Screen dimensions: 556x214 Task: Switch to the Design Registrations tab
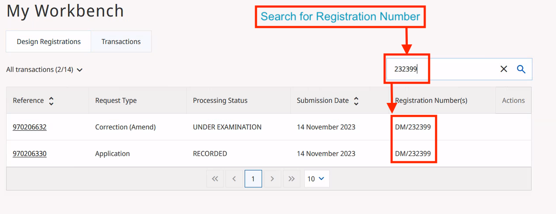[x=48, y=42]
